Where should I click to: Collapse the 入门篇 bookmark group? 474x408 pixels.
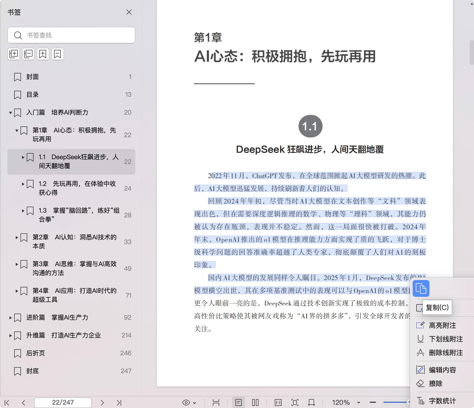tap(10, 113)
